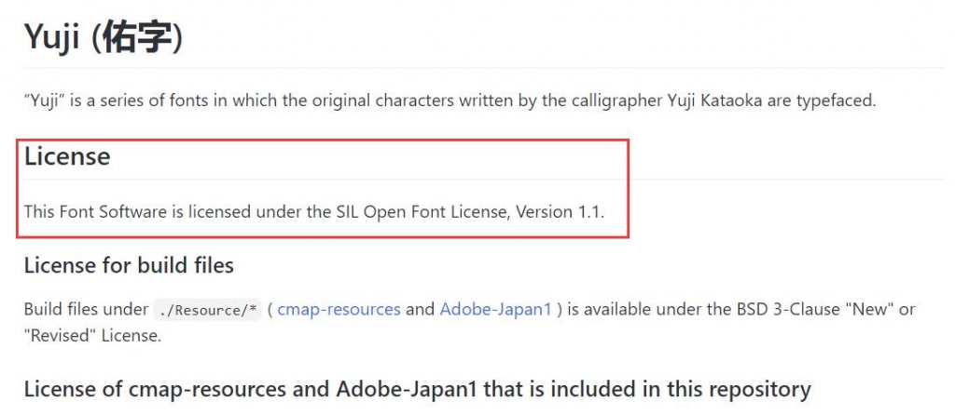Image resolution: width=955 pixels, height=415 pixels.
Task: Click the Yuji (佑字) page title
Action: pos(103,37)
